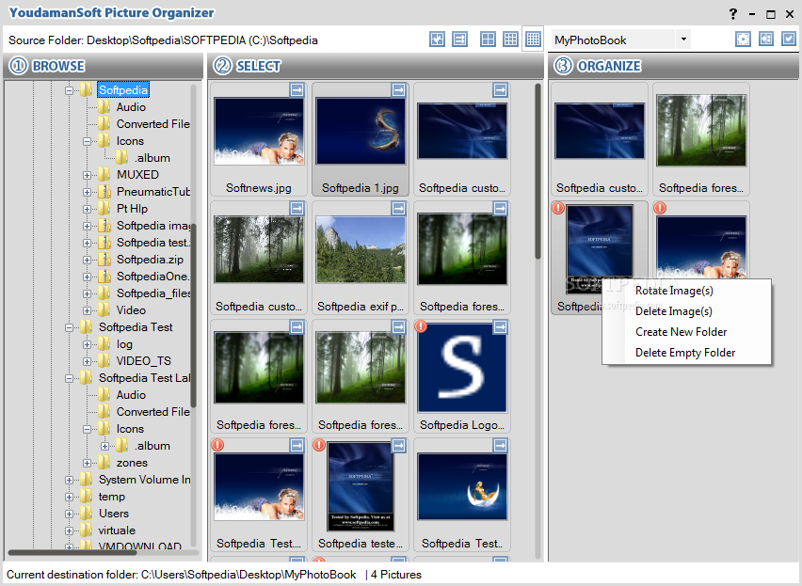Image resolution: width=802 pixels, height=586 pixels.
Task: Click the current destination folder path text
Action: (x=181, y=575)
